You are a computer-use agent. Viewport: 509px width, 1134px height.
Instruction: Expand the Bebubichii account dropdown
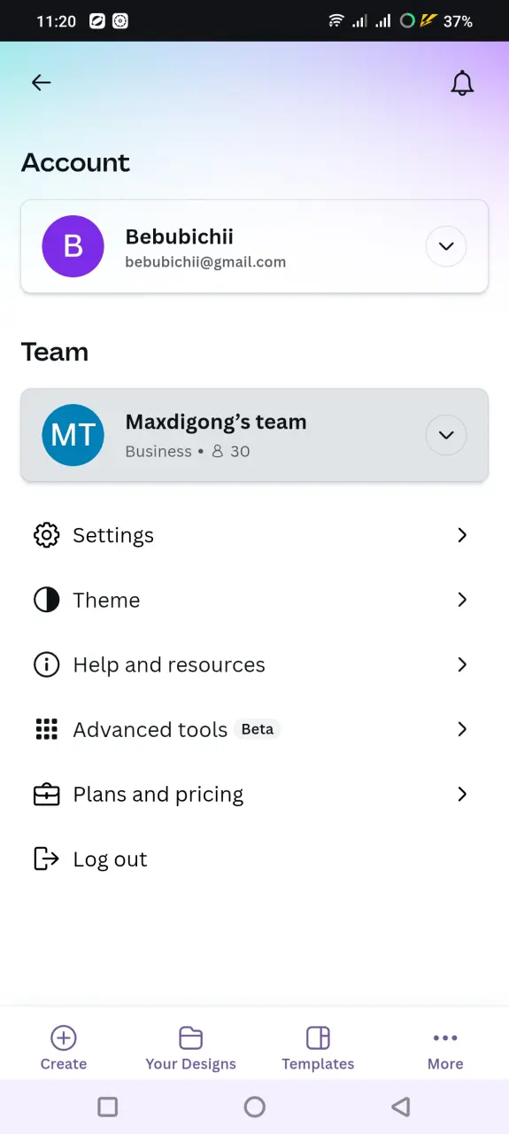446,246
